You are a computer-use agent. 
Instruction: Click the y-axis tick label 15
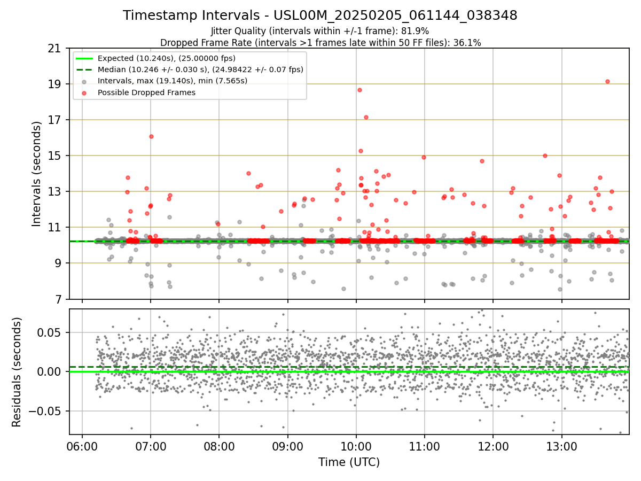click(x=54, y=156)
